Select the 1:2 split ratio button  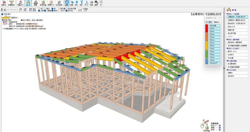coord(11,10)
